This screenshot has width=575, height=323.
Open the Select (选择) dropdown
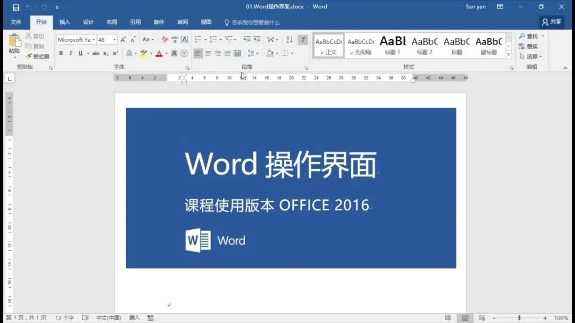531,57
